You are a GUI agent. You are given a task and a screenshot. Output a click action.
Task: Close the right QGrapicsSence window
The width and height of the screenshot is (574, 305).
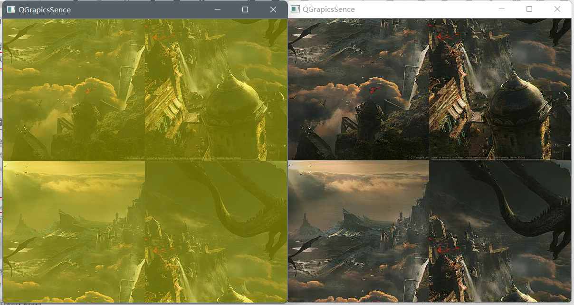pyautogui.click(x=557, y=9)
